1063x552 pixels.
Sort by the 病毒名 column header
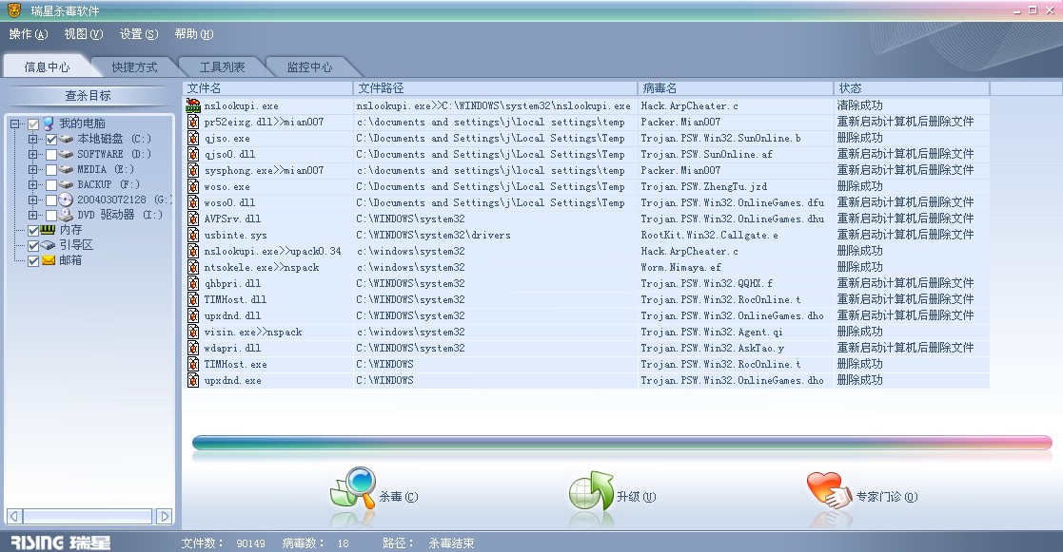point(736,88)
